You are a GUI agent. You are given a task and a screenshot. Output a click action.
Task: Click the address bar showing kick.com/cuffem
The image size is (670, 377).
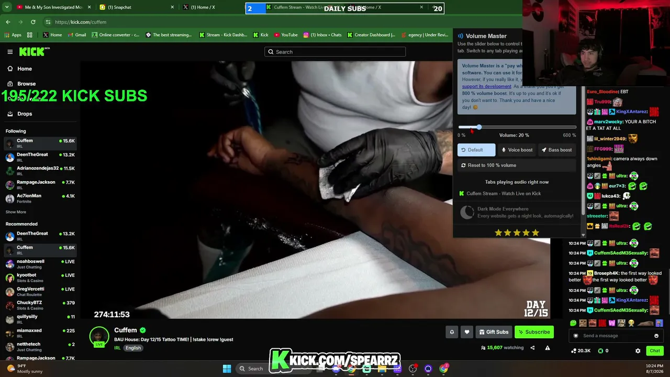[246, 22]
